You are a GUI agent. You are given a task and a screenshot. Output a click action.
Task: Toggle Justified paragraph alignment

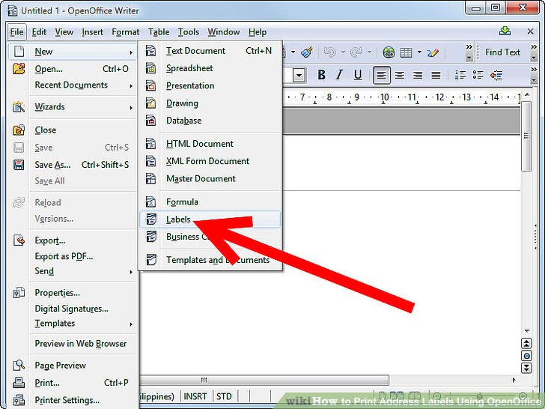[x=436, y=75]
